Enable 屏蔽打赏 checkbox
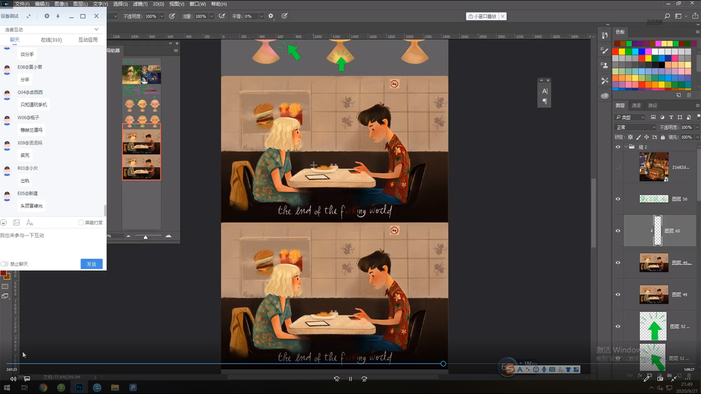 (x=81, y=223)
